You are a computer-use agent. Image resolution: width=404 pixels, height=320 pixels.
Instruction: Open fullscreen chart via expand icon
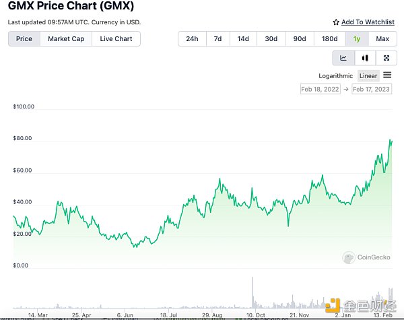[x=386, y=58]
